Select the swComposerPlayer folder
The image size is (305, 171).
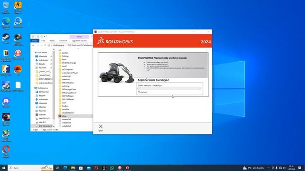pos(70,73)
